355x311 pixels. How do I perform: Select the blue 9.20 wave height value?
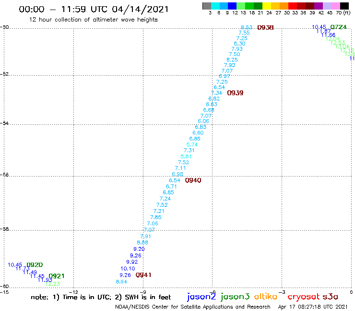pos(139,249)
